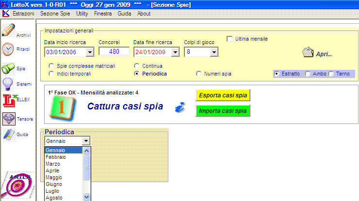Image resolution: width=359 pixels, height=201 pixels.
Task: Click the month list scrollbar thumb
Action: [86, 168]
